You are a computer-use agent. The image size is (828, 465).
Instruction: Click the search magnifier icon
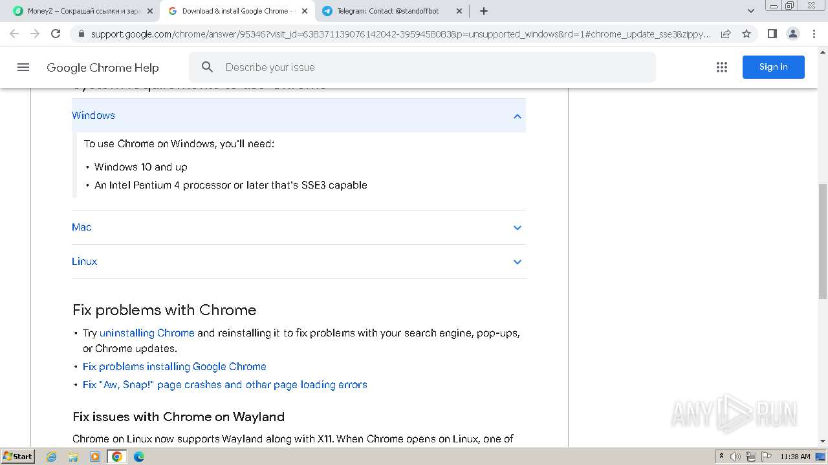[207, 67]
